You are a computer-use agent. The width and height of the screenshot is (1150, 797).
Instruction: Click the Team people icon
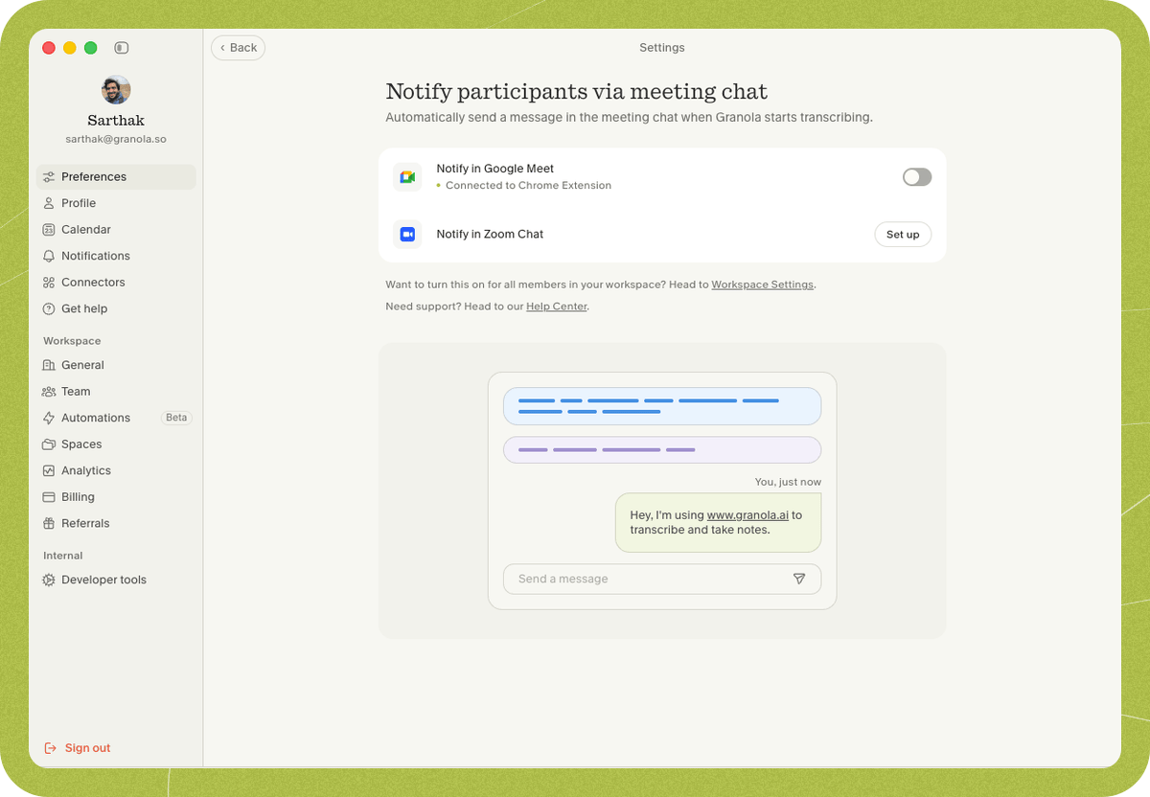[49, 392]
